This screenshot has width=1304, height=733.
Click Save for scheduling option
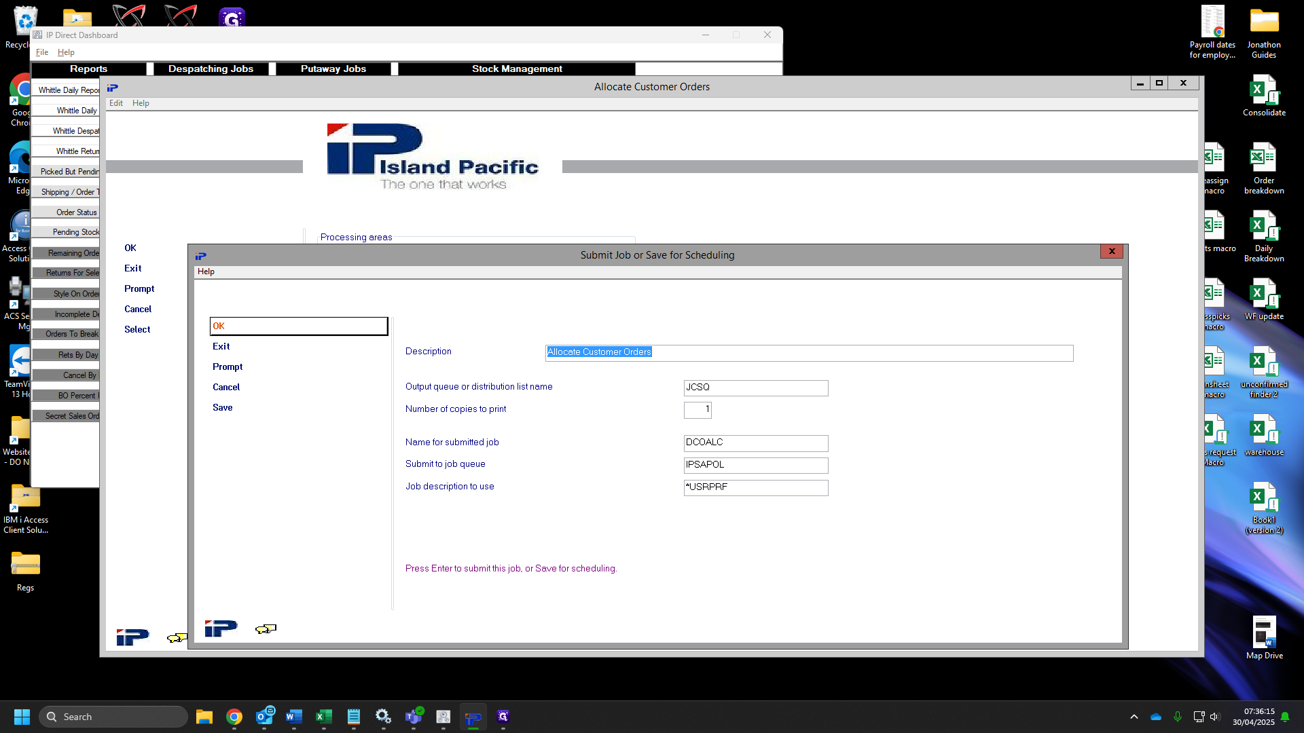point(223,408)
